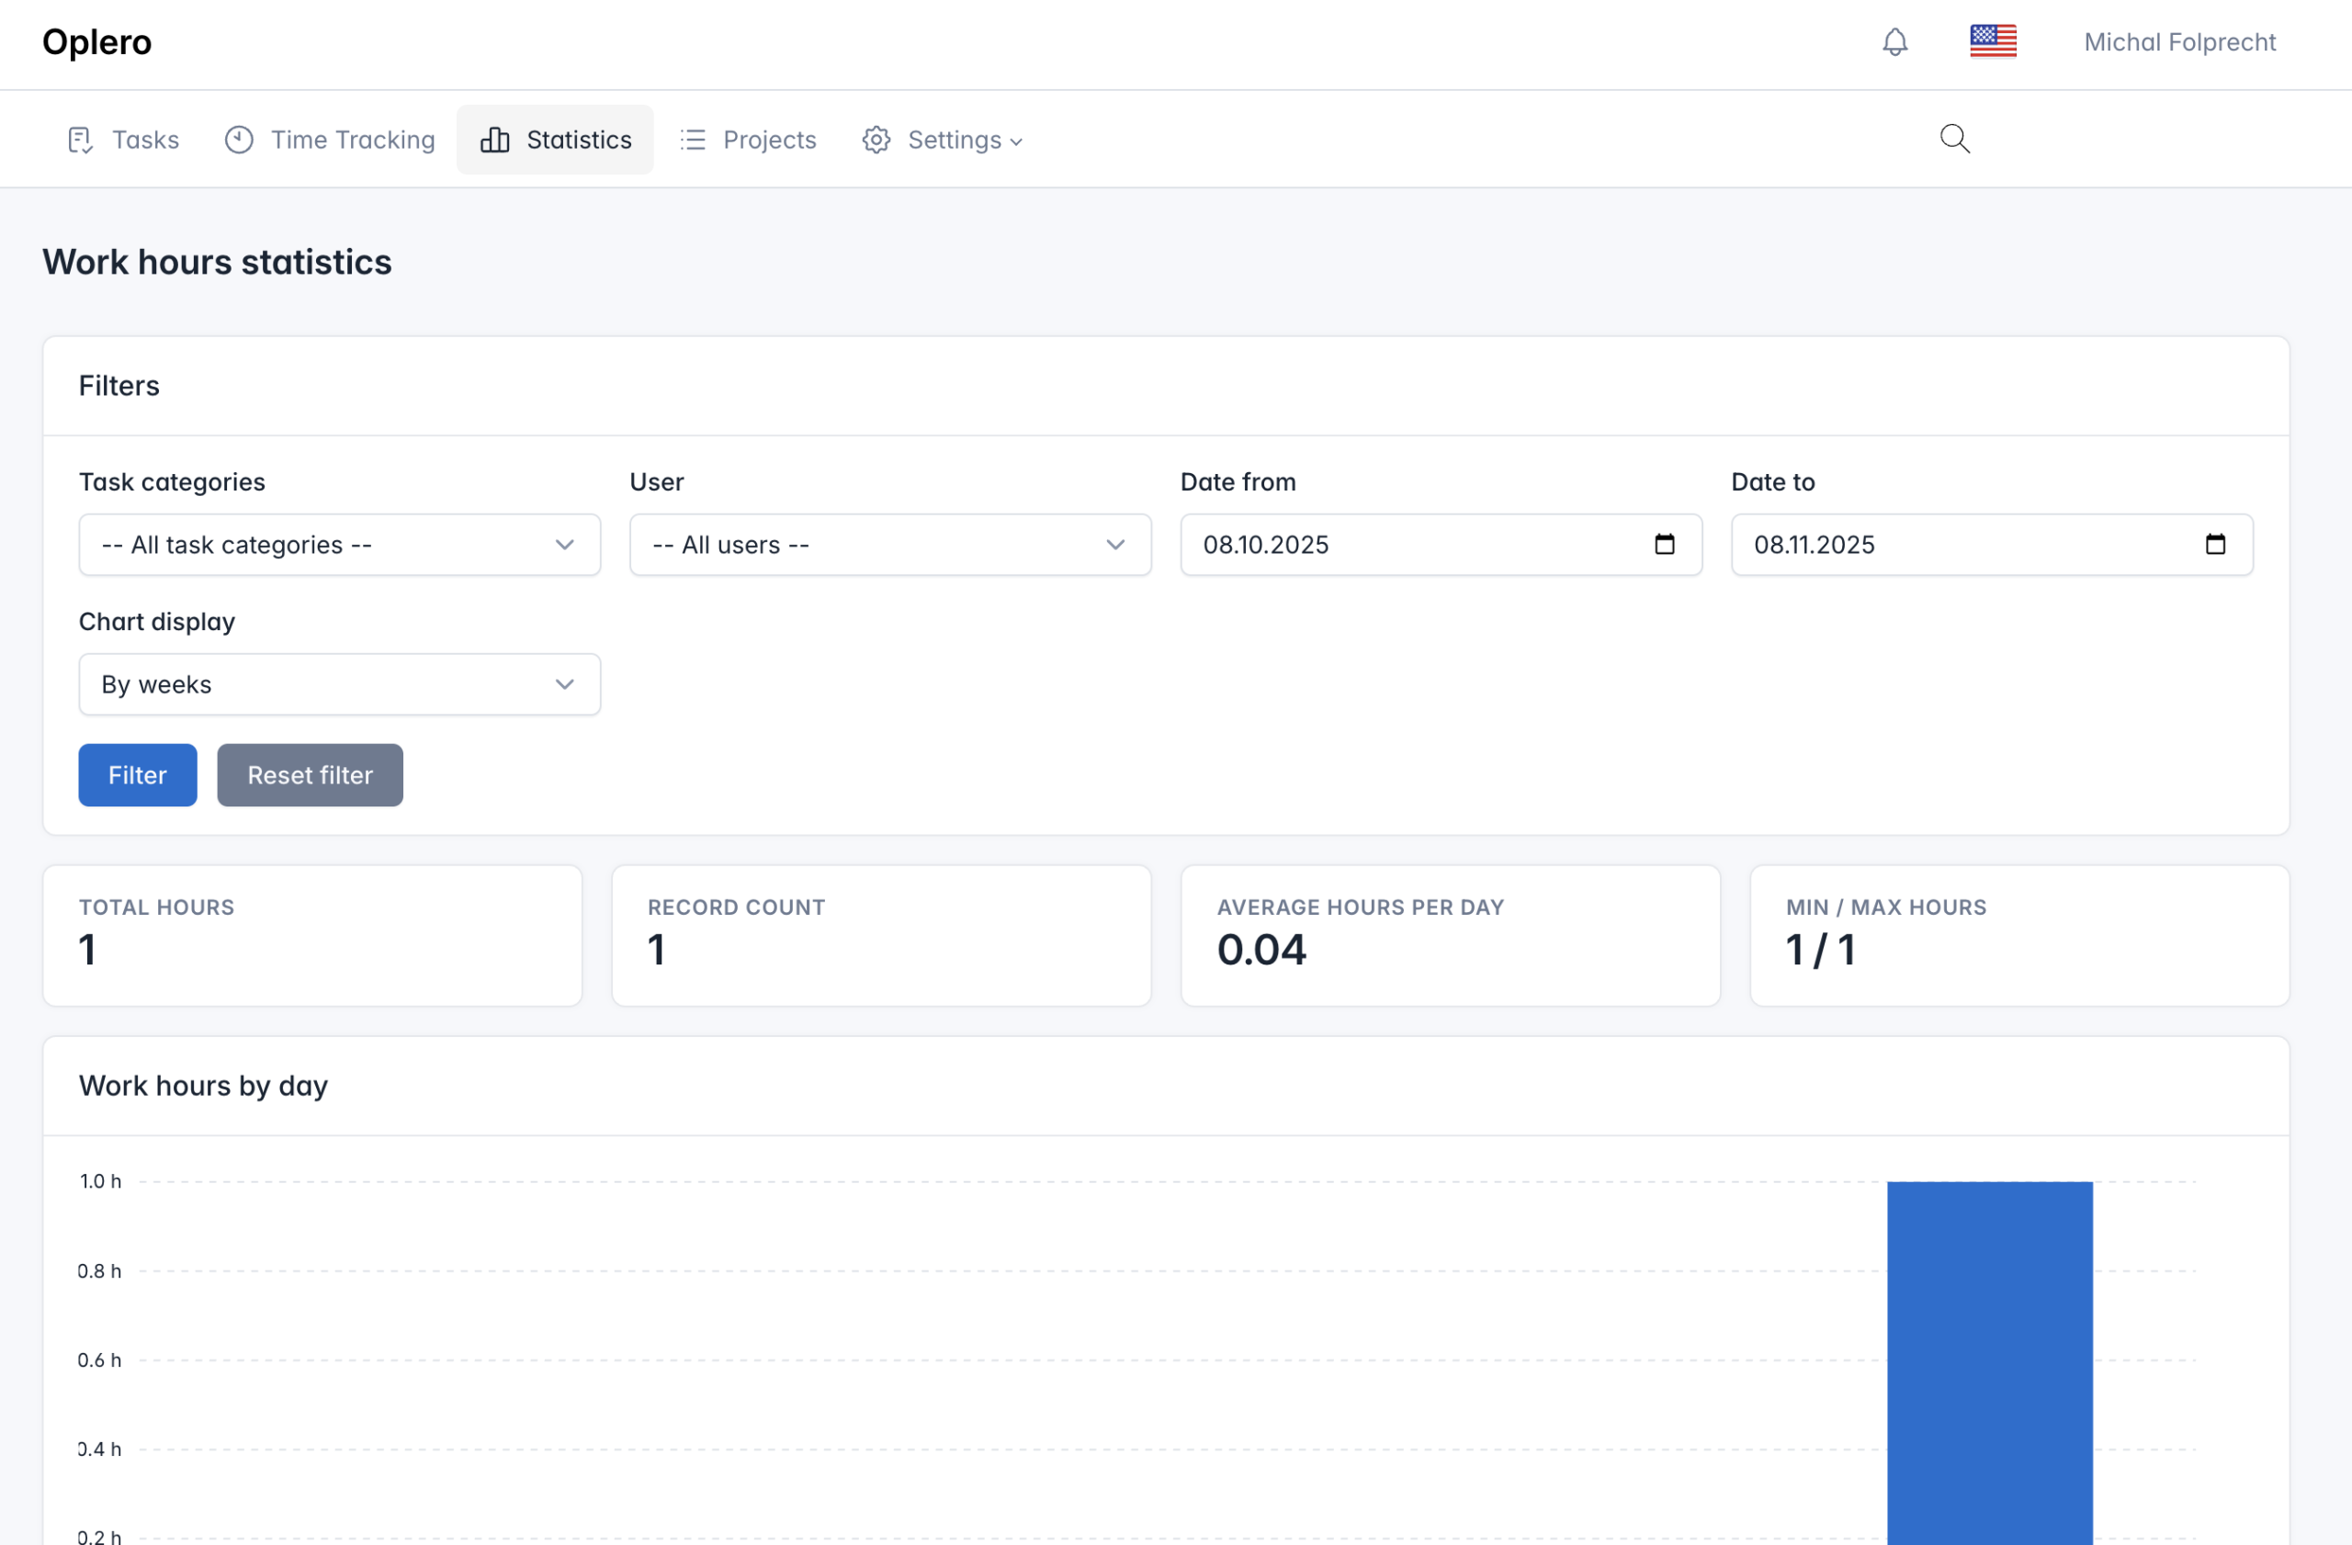
Task: Open the All users dropdown
Action: (x=889, y=545)
